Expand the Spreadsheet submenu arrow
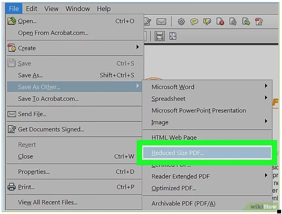The image size is (282, 214). 266,97
